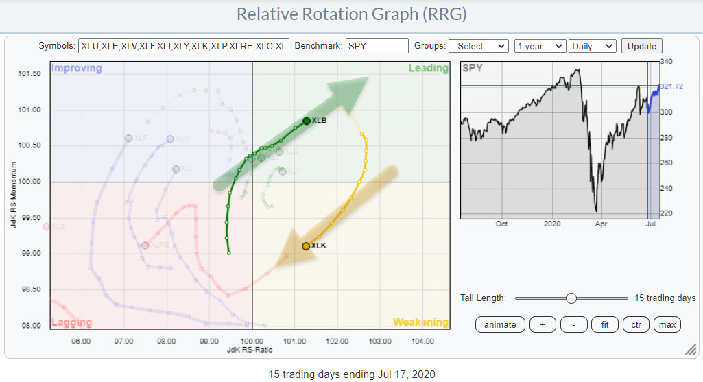
Task: Highlight the faded XLF data point
Action: coord(128,139)
